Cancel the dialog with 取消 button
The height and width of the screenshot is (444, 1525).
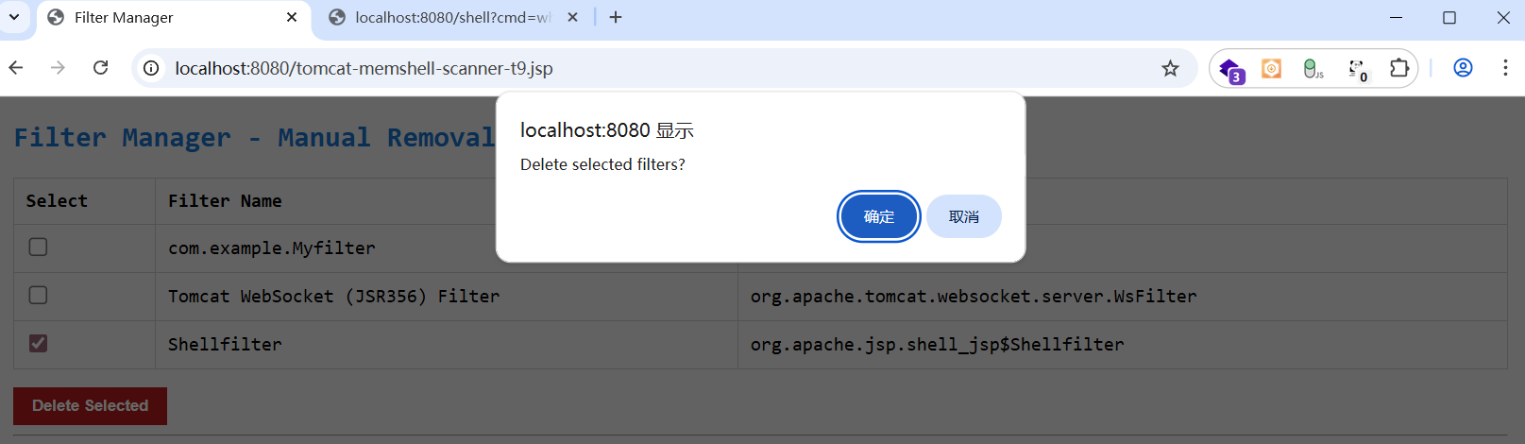(x=963, y=216)
